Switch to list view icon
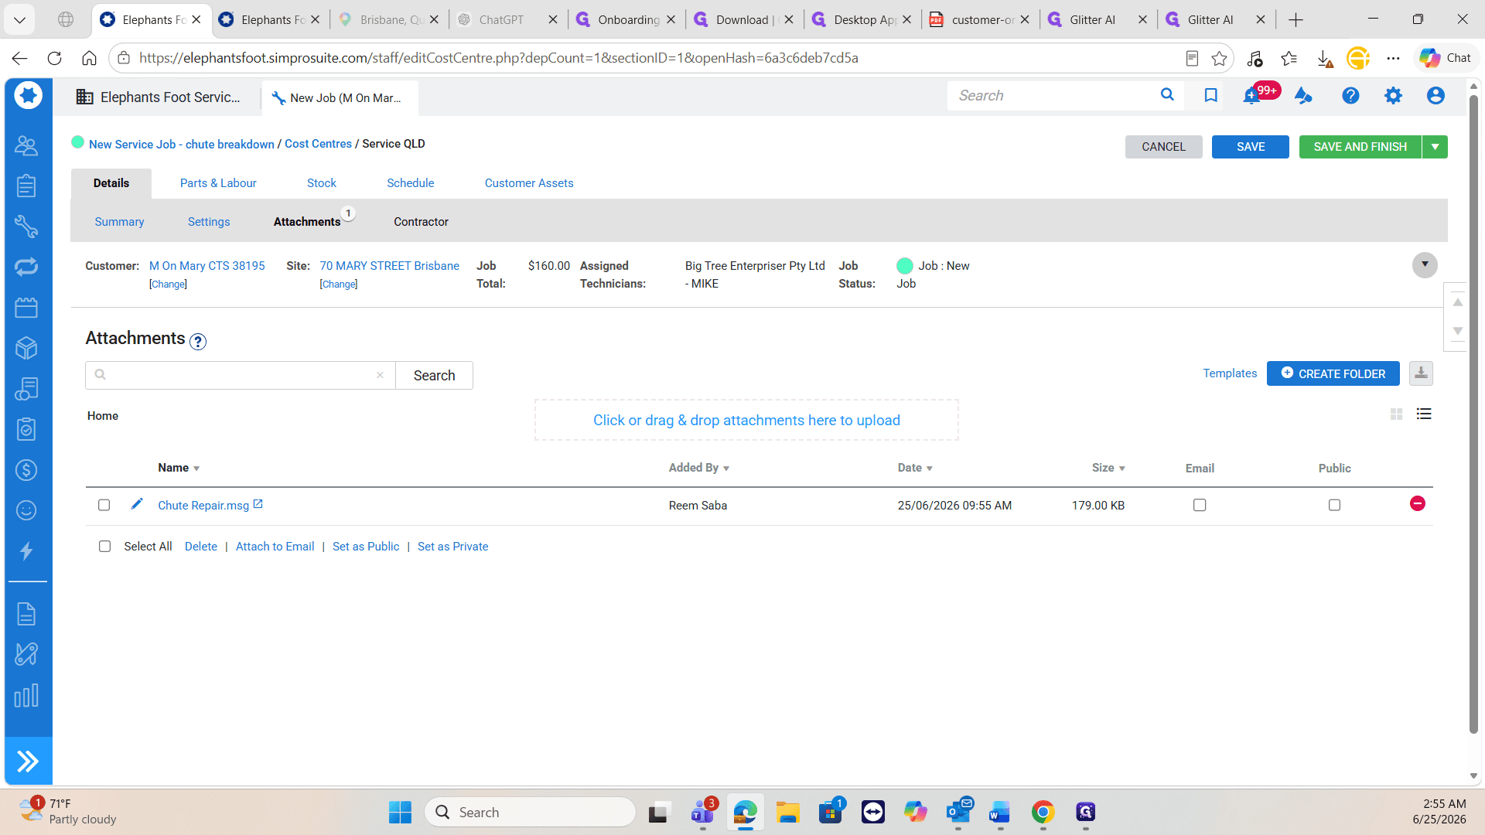 pos(1424,414)
